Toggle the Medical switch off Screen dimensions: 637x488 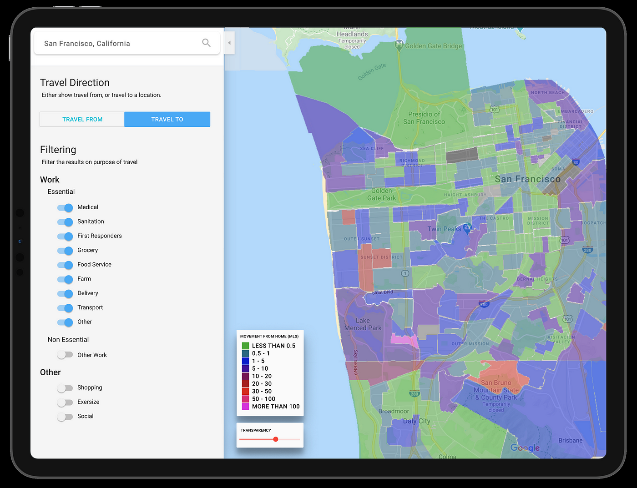pos(65,207)
